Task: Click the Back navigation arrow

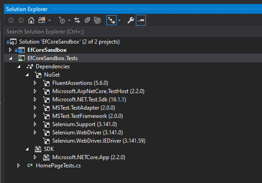Action: click(x=11, y=20)
